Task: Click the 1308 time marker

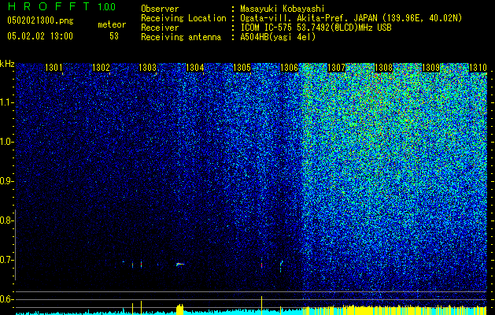Action: pos(383,68)
